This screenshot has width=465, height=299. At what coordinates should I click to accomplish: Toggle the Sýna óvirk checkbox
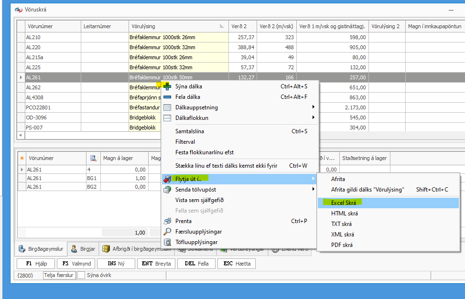click(x=82, y=275)
